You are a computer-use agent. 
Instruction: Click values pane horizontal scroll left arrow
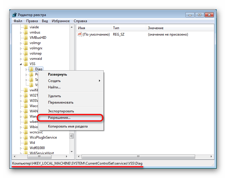pyautogui.click(x=79, y=156)
